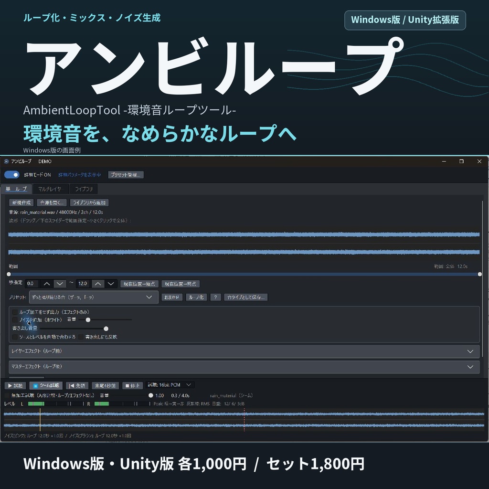This screenshot has height=489, width=489.
Task: Click the 書き出し音量 slider handle
Action: [106, 329]
